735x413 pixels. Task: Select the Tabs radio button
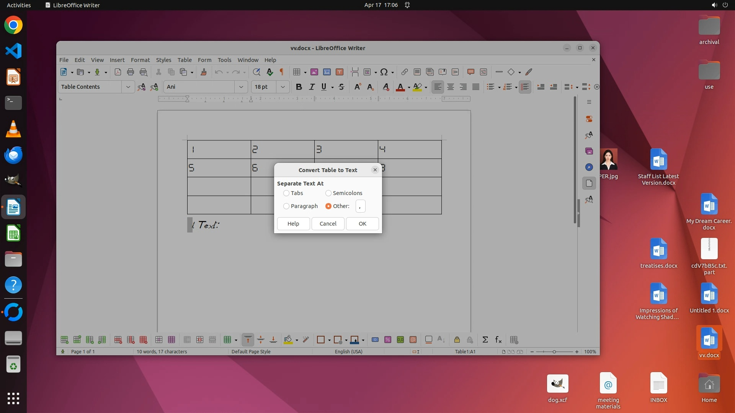coord(286,193)
